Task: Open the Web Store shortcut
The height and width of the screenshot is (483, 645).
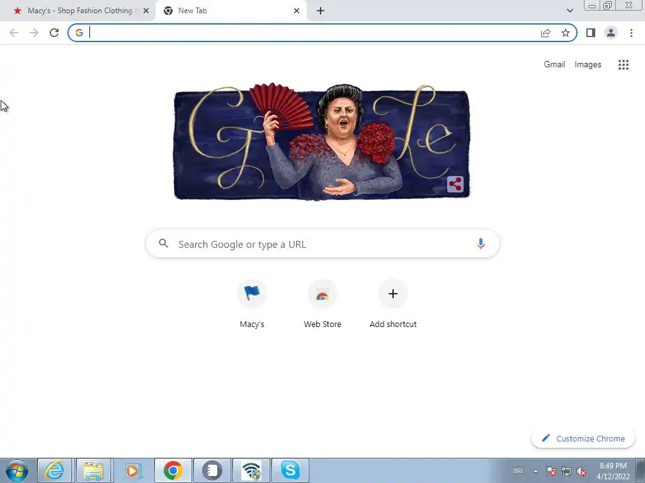Action: tap(322, 304)
